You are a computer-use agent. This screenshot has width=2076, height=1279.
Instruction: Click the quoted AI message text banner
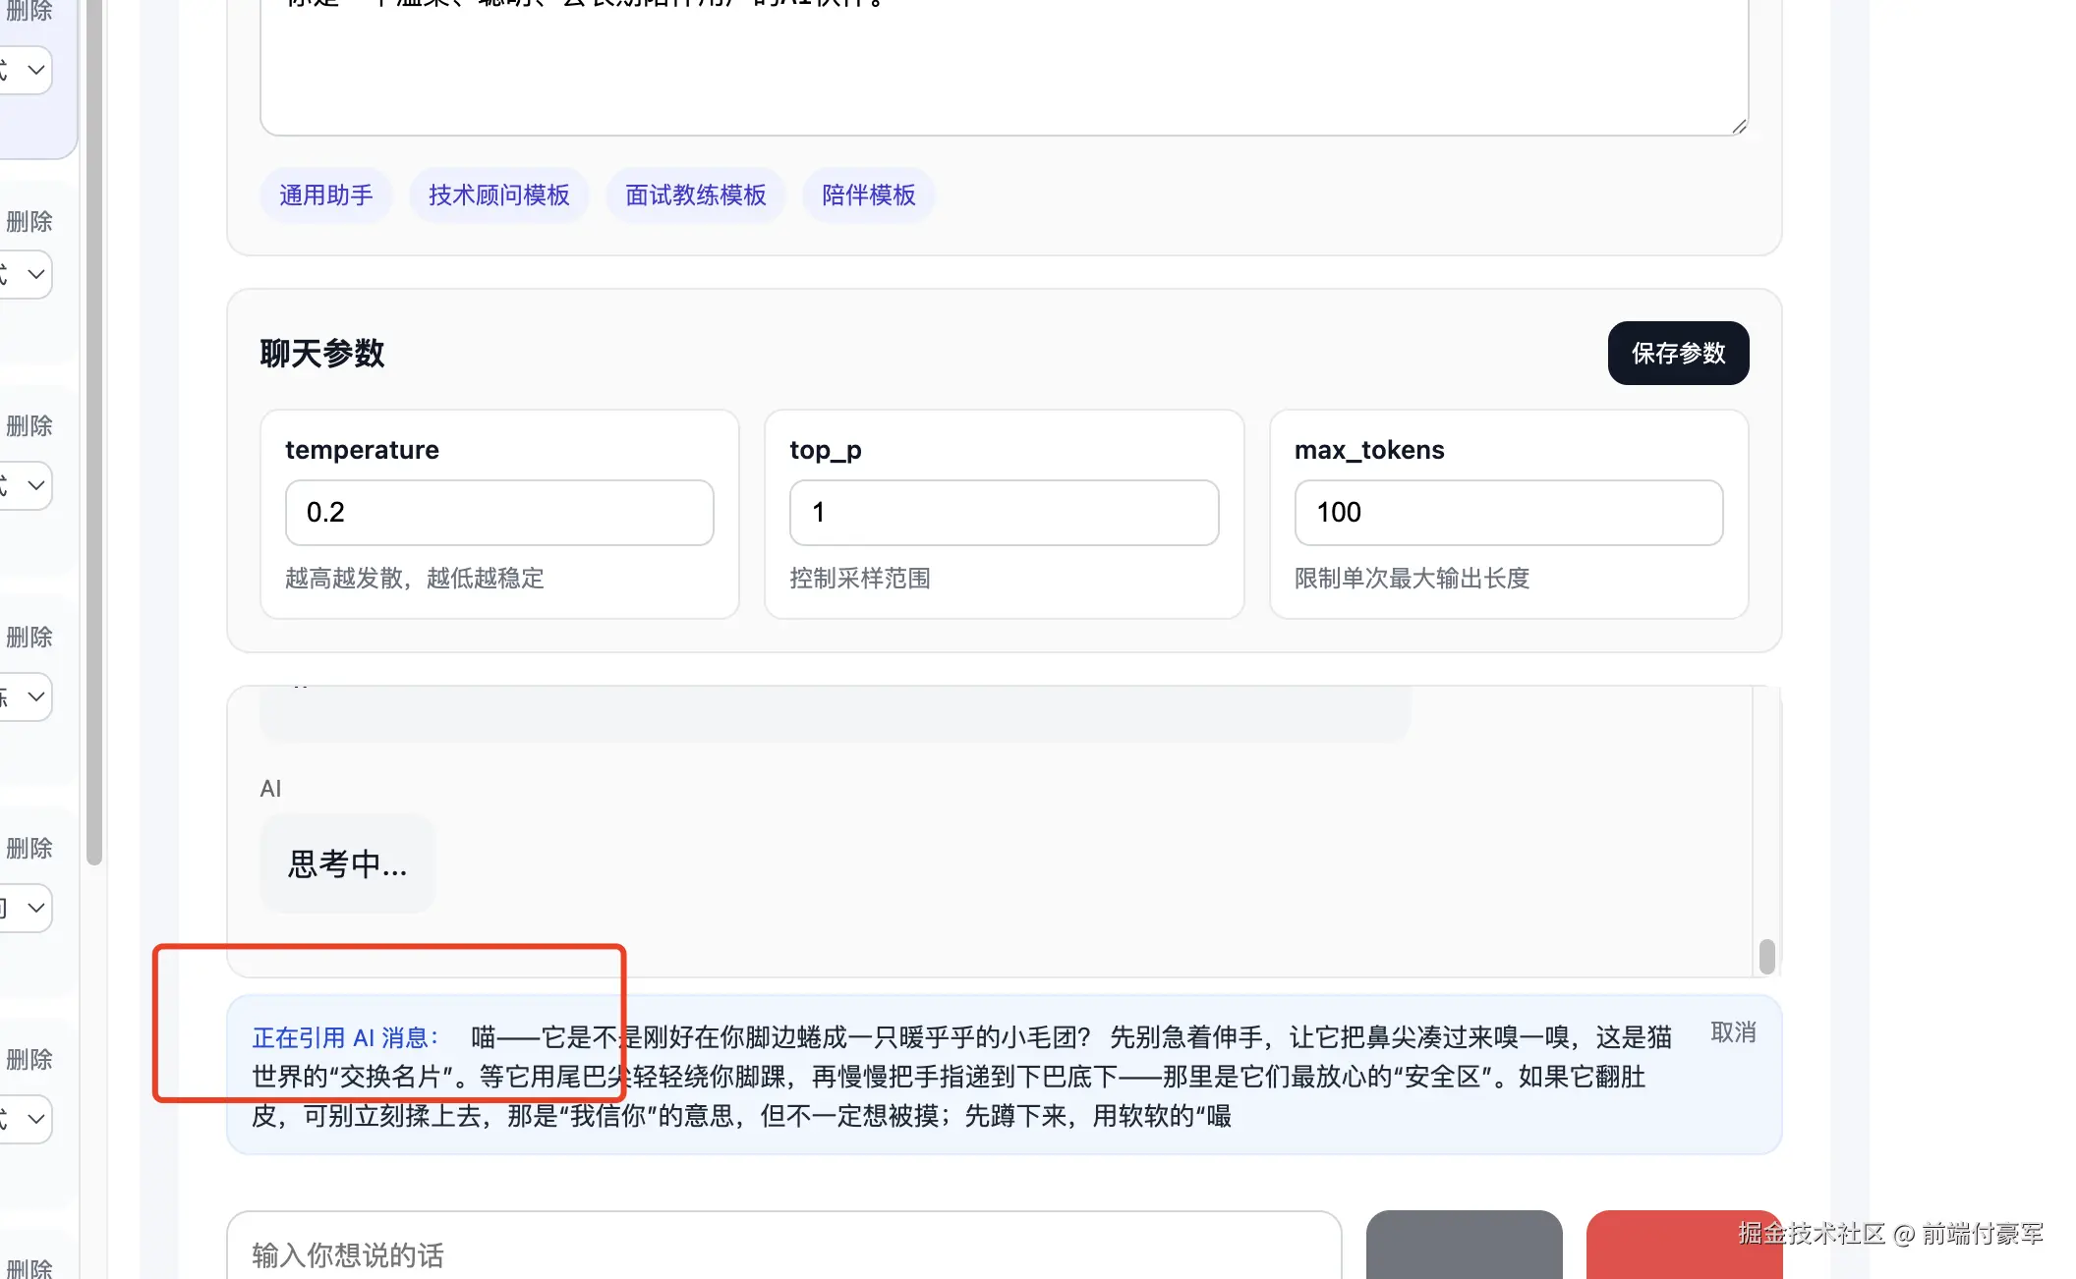(x=983, y=1077)
